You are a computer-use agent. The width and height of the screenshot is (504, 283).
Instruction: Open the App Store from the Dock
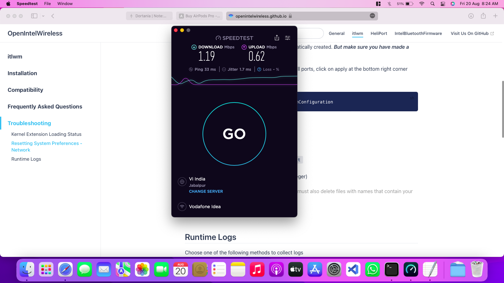[x=315, y=269]
